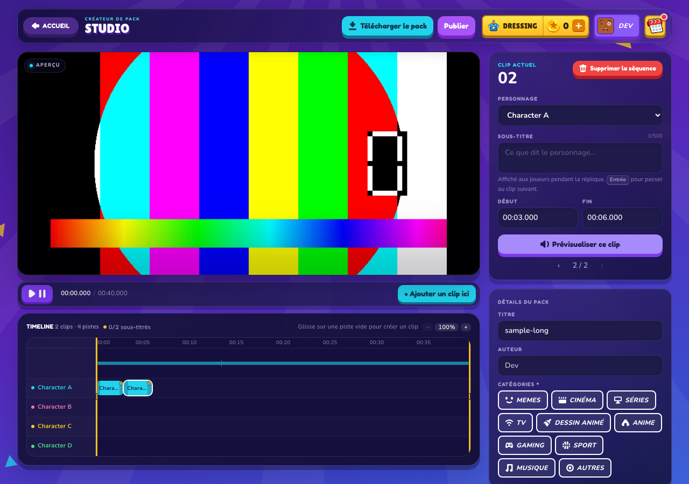
Task: Click the Titre field containing sample-long
Action: coord(580,330)
